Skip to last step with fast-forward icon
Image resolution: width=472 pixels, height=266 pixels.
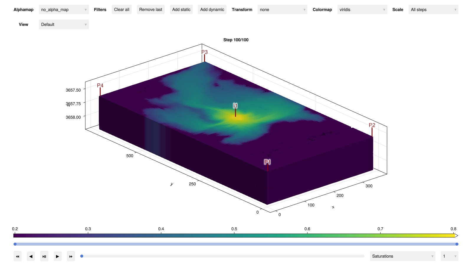point(71,256)
